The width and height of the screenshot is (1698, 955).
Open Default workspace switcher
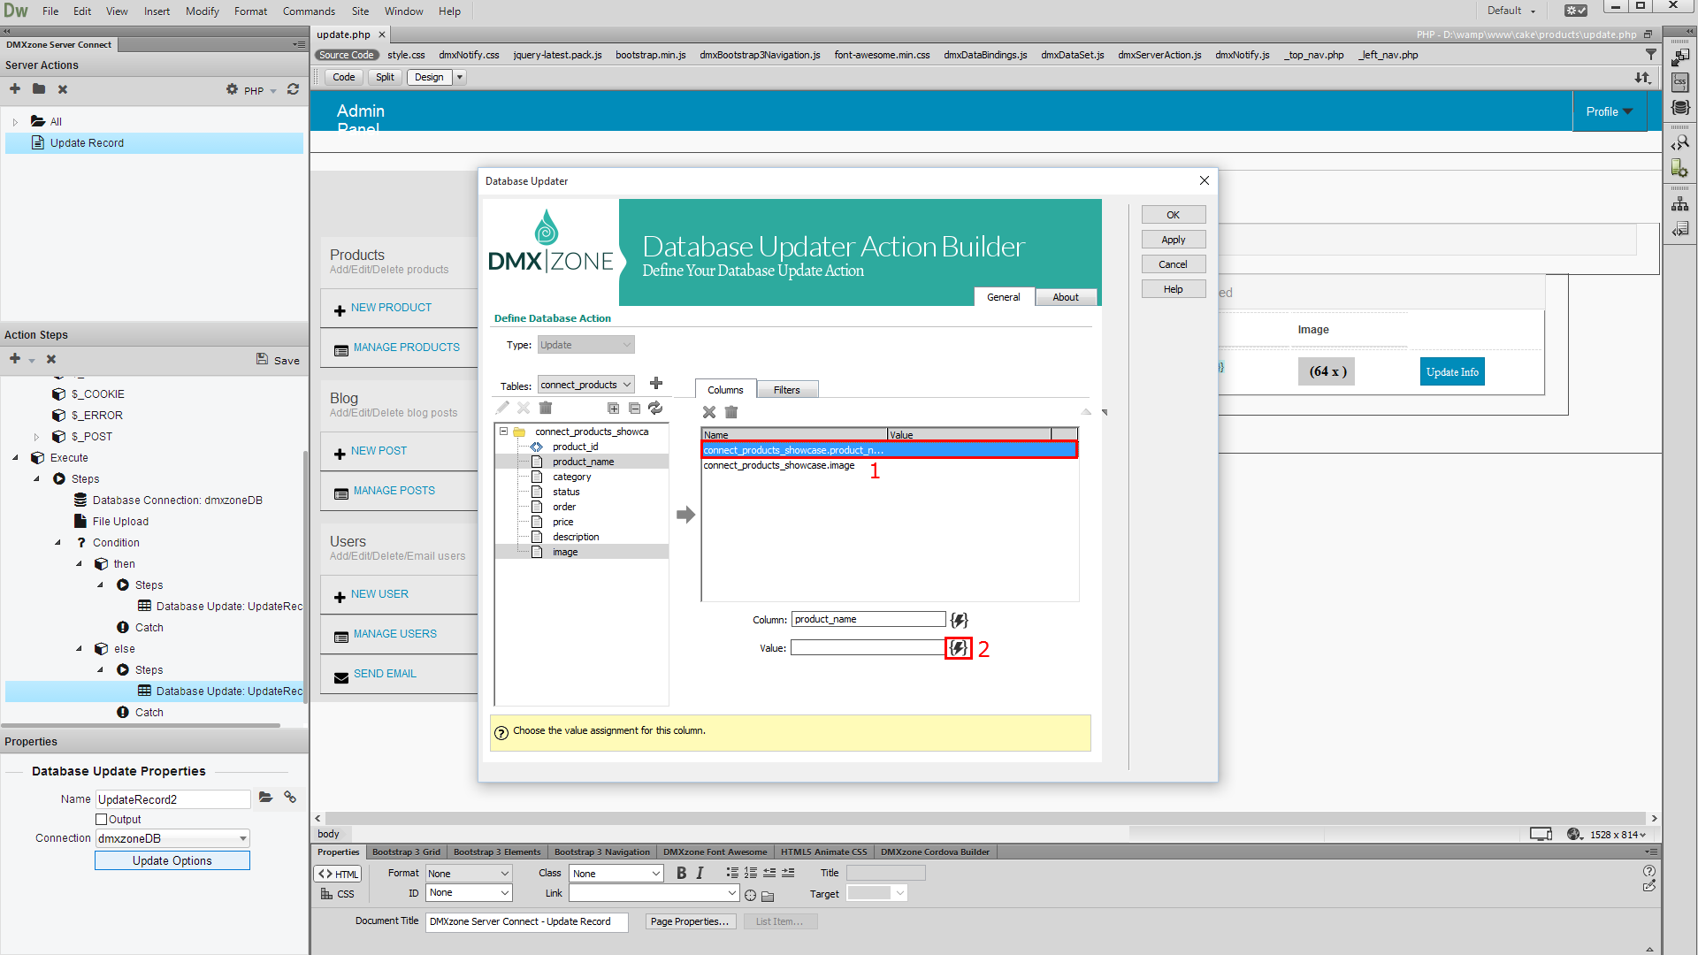click(1511, 11)
